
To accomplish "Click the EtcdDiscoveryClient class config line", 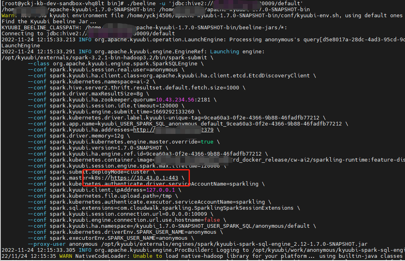I will tap(172, 75).
